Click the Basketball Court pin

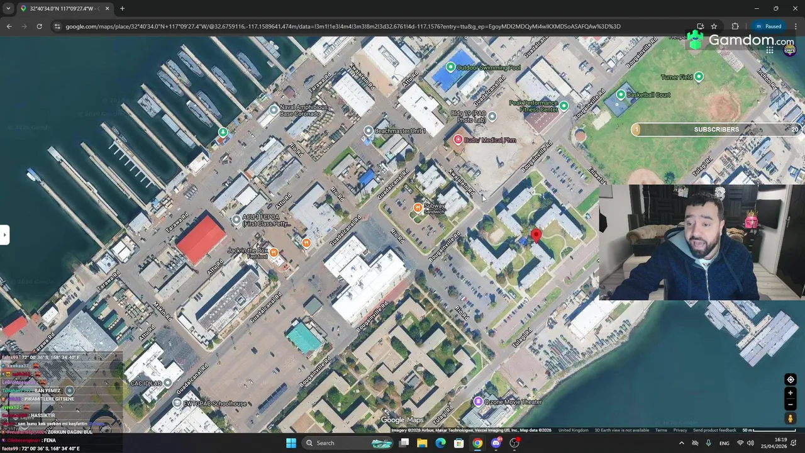point(621,94)
